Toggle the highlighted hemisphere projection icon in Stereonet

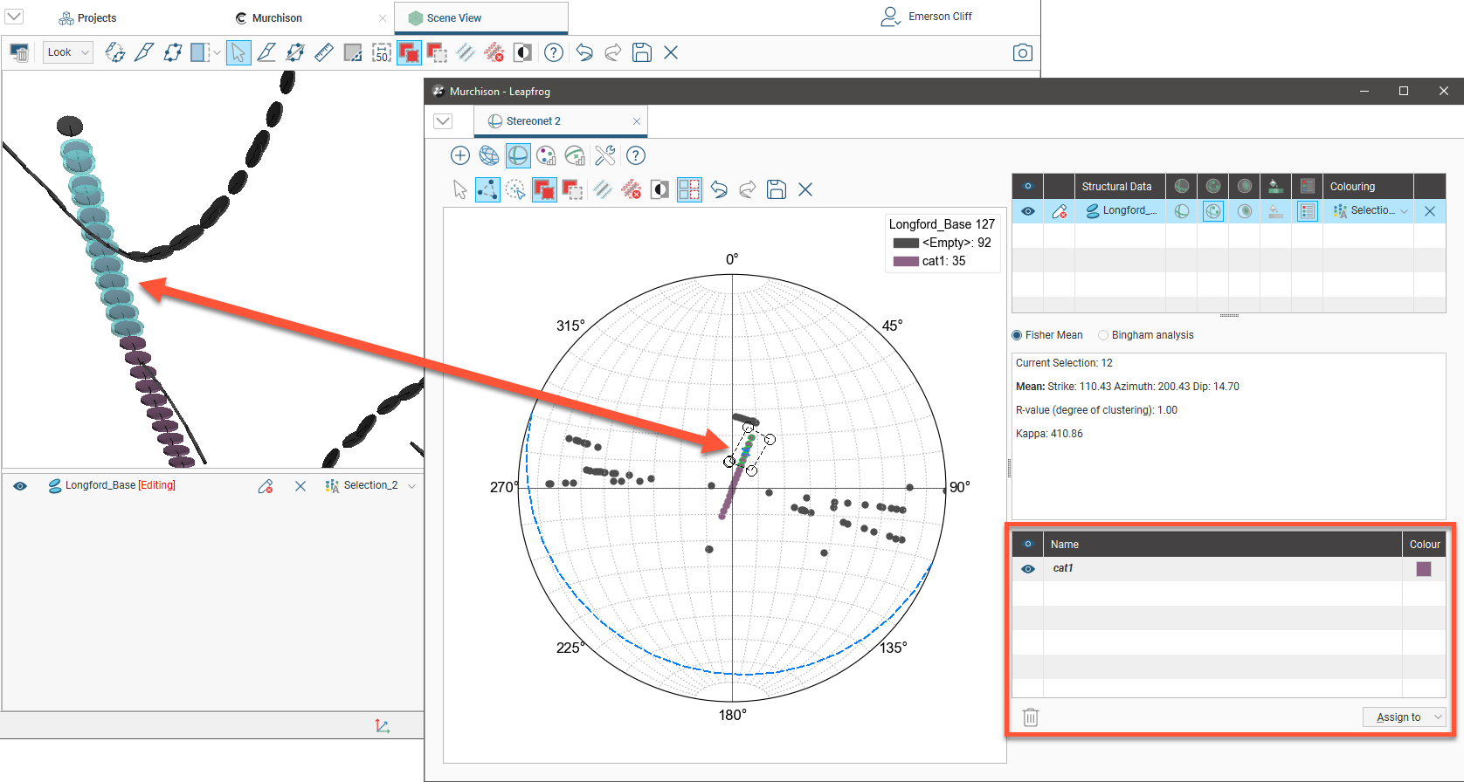pos(518,155)
